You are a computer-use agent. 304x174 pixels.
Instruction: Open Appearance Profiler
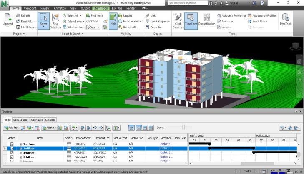pyautogui.click(x=262, y=15)
